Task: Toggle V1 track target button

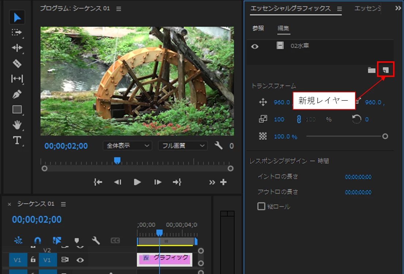Action: 47,260
